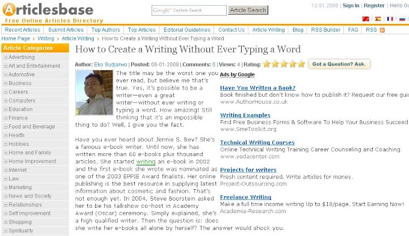Click the fifth rating star
Viewport: 409px width, 236px height.
click(301, 64)
